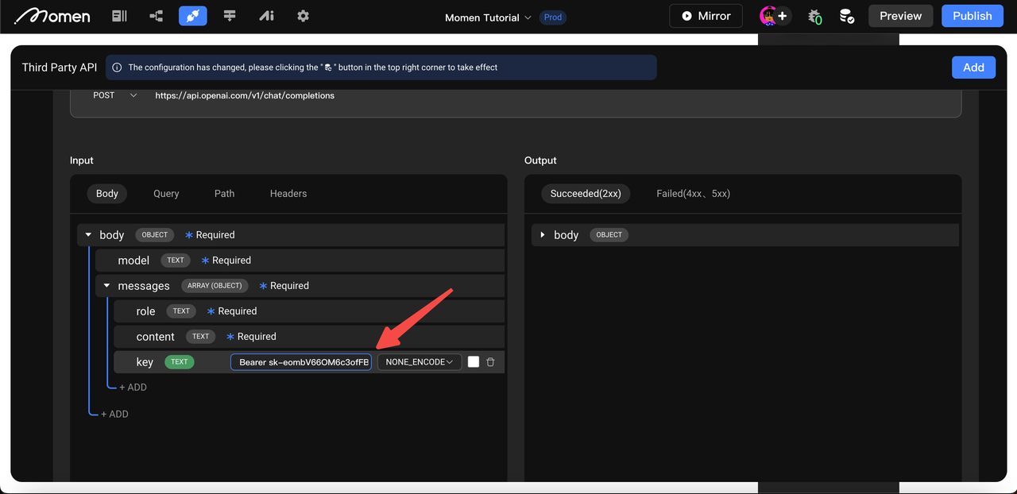Click the Preview button

click(x=900, y=16)
